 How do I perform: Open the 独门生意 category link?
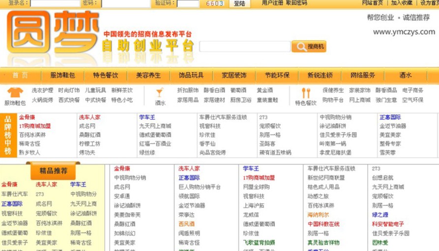pos(386,100)
